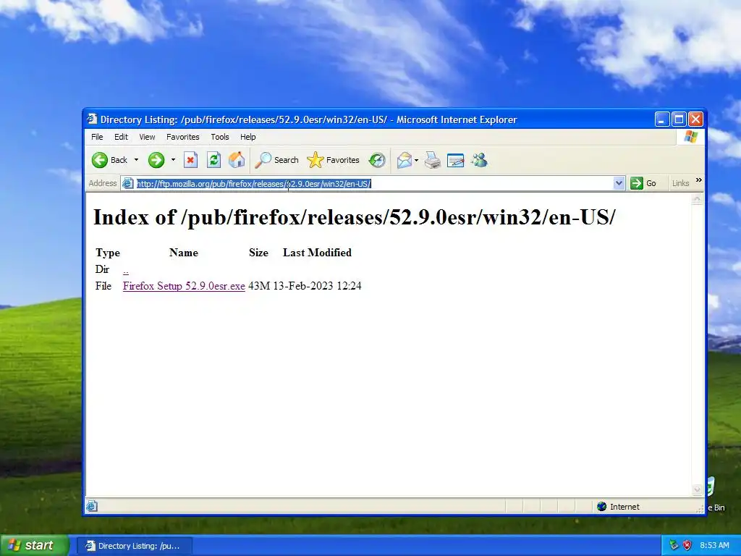741x556 pixels.
Task: Expand the Address bar dropdown list
Action: 619,183
